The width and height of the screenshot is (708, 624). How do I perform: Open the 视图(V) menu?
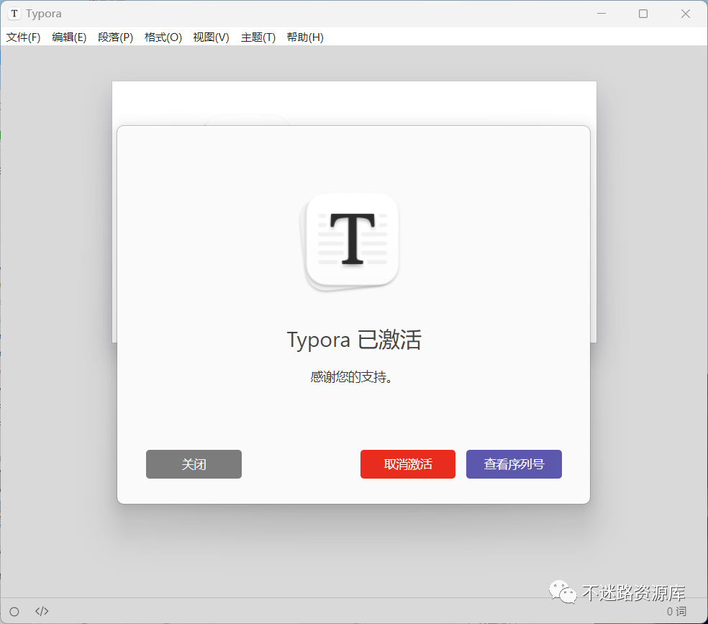[211, 37]
